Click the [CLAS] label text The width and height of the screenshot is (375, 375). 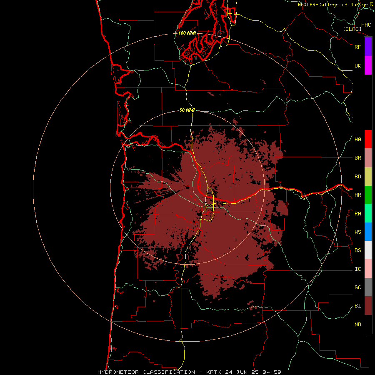pyautogui.click(x=352, y=29)
